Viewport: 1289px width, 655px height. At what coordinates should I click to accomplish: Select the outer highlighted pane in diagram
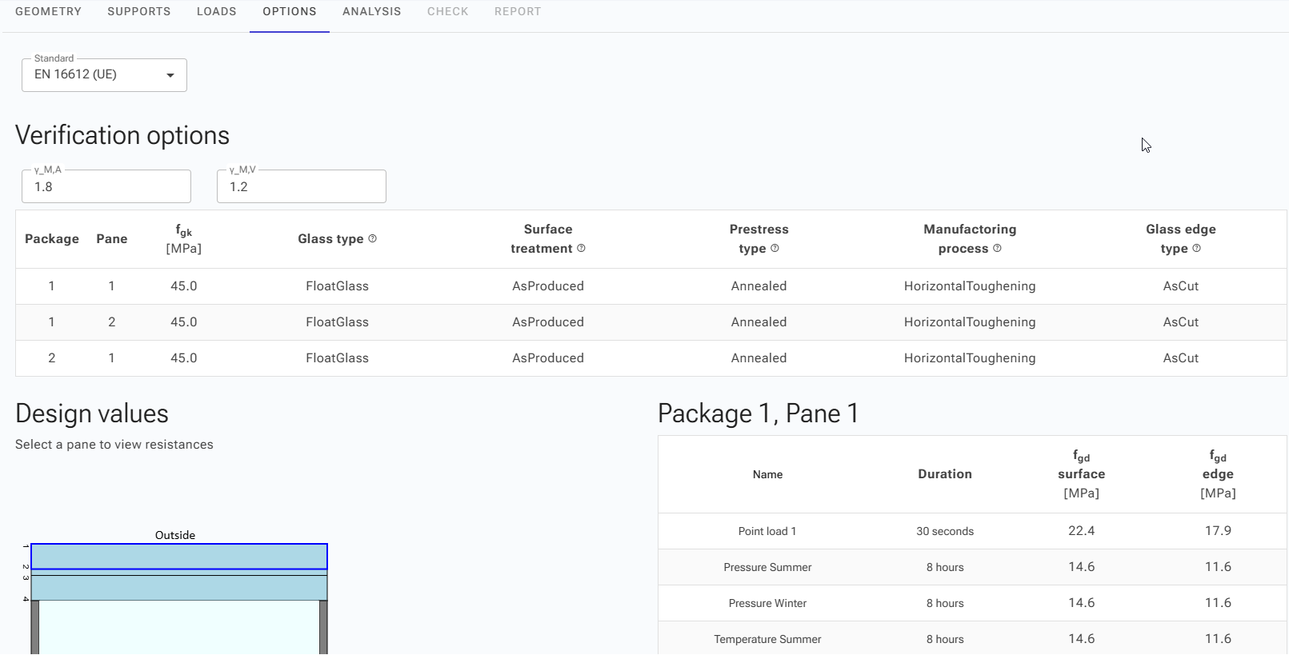tap(179, 557)
